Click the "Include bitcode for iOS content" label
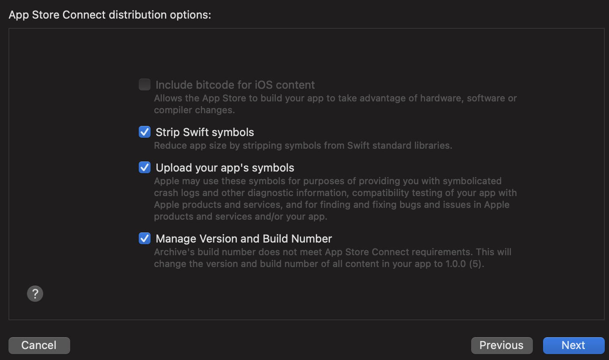Screen dimensions: 609x360 click(x=235, y=85)
